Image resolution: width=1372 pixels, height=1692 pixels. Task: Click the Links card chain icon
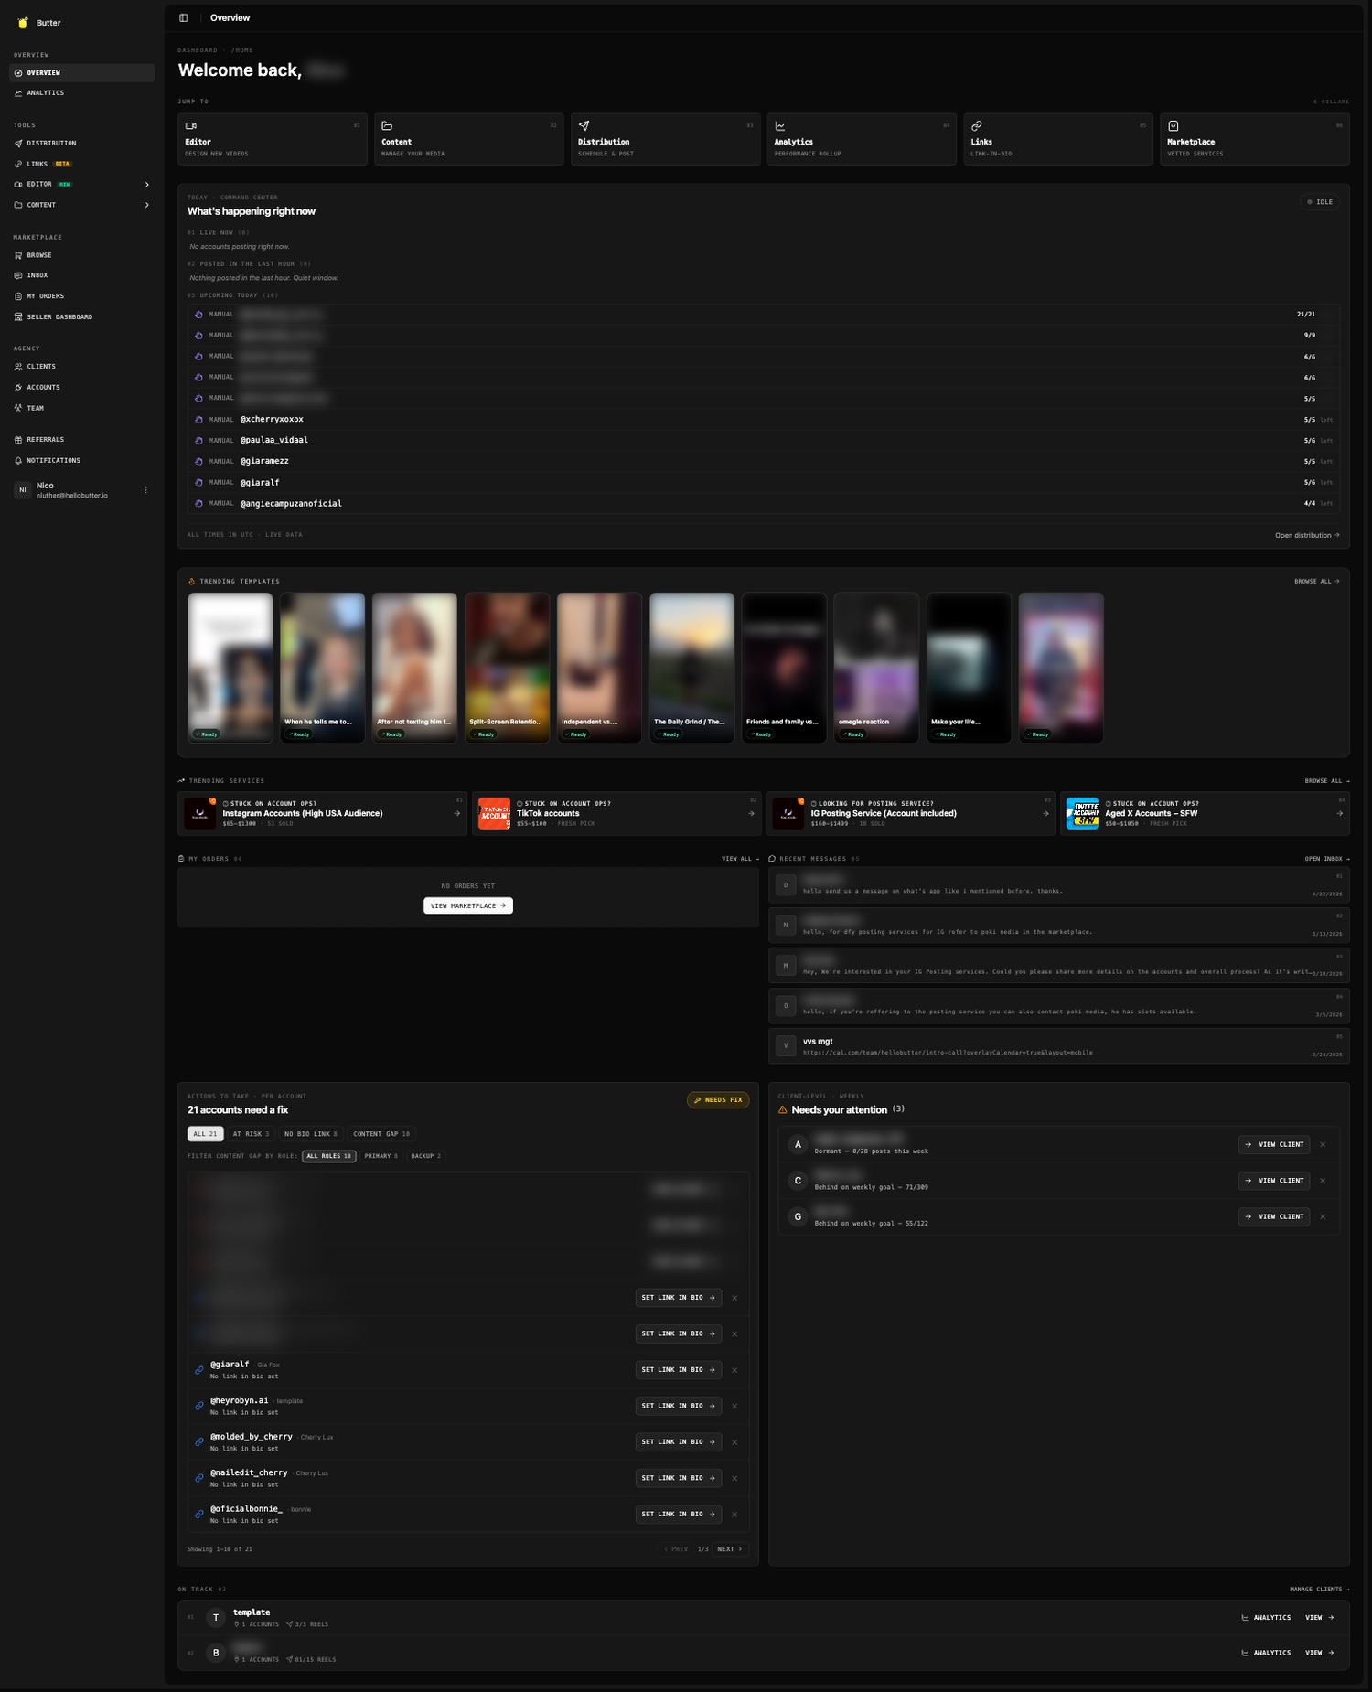click(x=977, y=126)
